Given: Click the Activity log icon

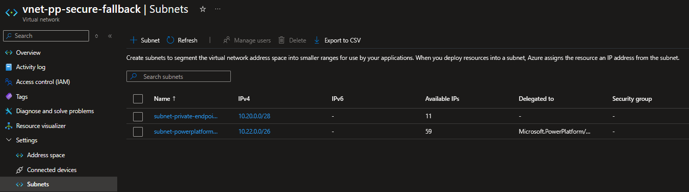Looking at the screenshot, I should pos(8,67).
